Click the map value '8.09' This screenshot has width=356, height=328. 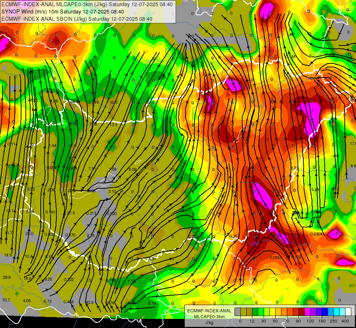click(133, 169)
